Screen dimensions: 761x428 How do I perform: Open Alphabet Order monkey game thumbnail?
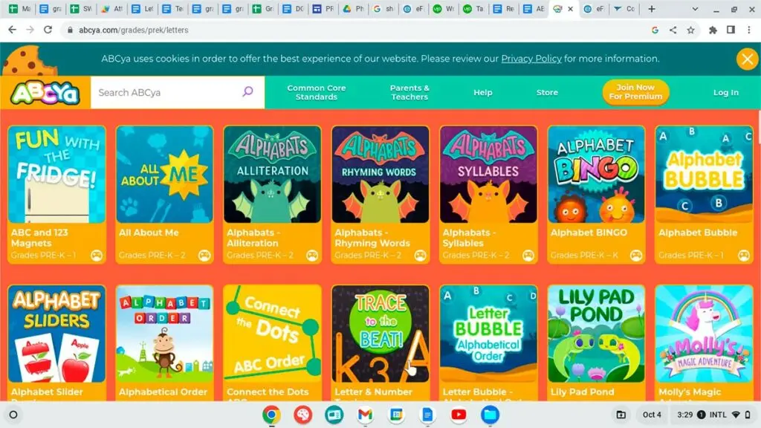click(164, 334)
